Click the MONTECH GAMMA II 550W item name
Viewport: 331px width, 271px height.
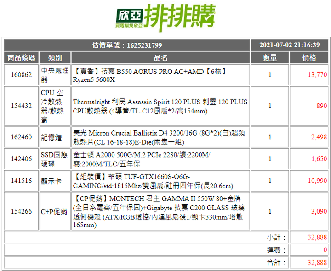point(160,211)
